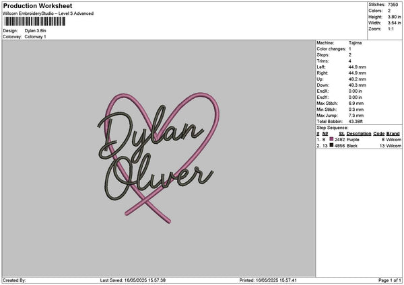Click the Left value 44.9 mm
This screenshot has width=404, height=285.
tap(357, 67)
